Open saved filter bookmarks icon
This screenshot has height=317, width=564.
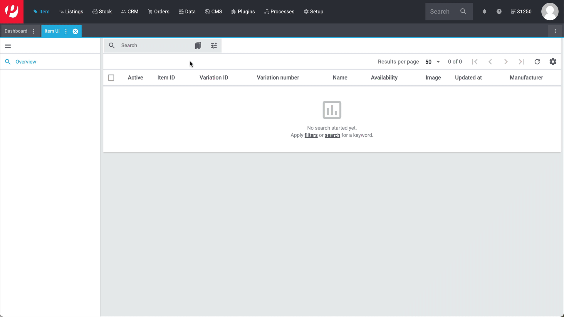point(198,45)
